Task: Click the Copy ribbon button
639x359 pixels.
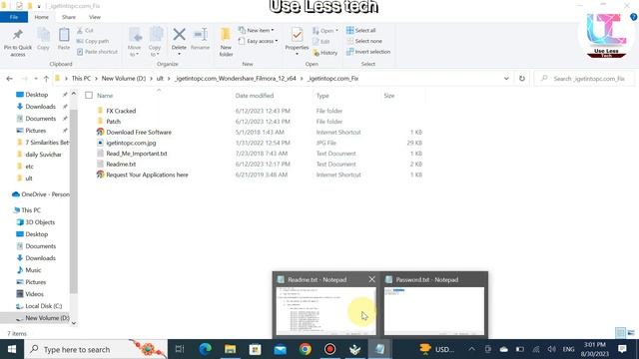Action: (x=43, y=40)
